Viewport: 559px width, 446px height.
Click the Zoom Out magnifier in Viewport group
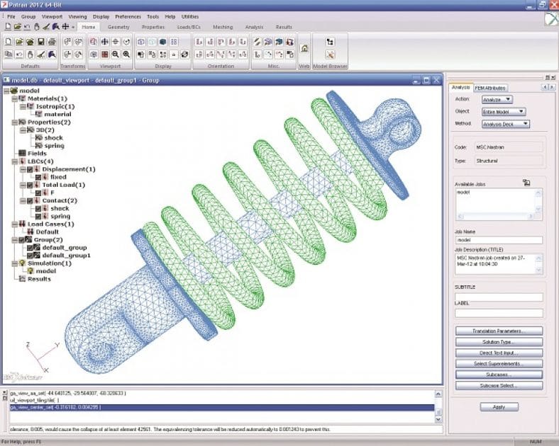click(x=116, y=55)
